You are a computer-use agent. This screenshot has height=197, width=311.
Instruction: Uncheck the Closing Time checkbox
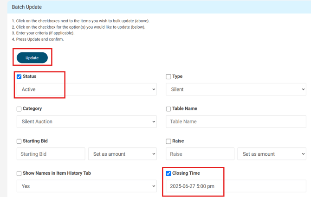coord(168,173)
